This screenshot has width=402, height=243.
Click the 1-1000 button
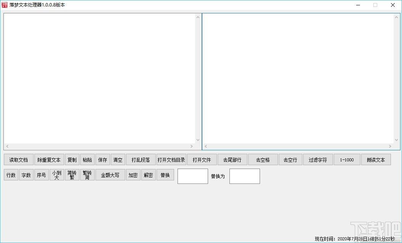[x=347, y=160]
